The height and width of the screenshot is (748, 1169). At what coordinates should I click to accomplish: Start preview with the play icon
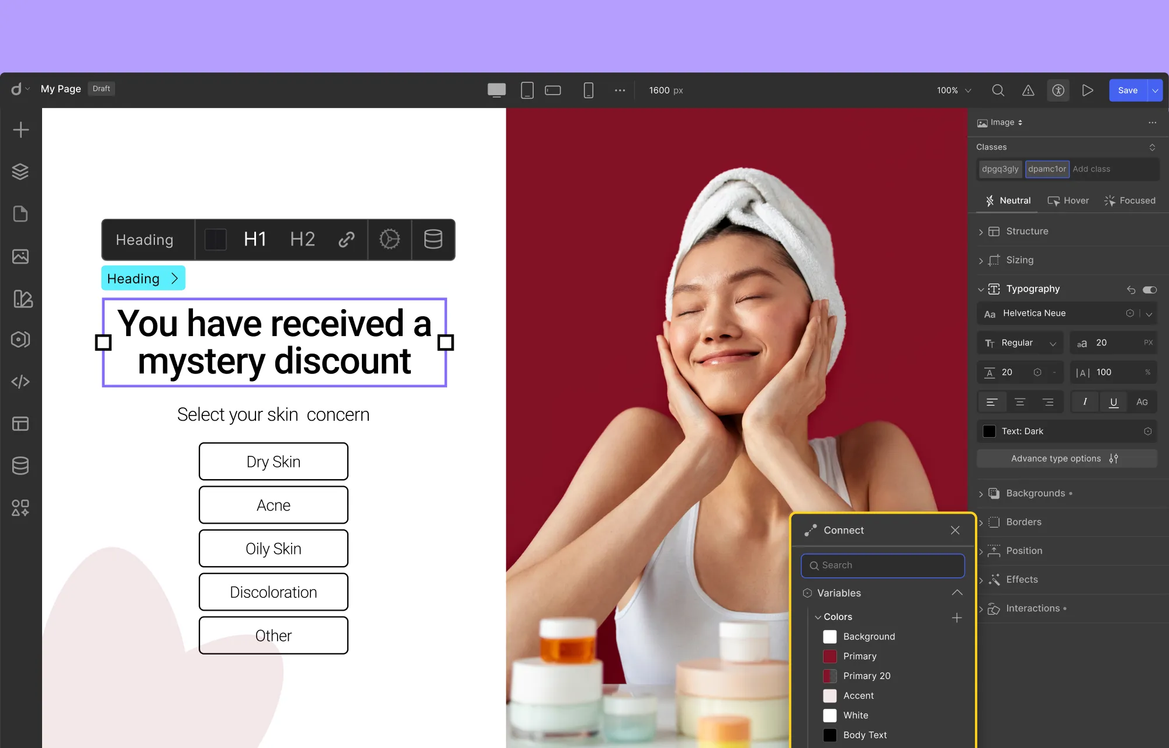click(x=1088, y=90)
